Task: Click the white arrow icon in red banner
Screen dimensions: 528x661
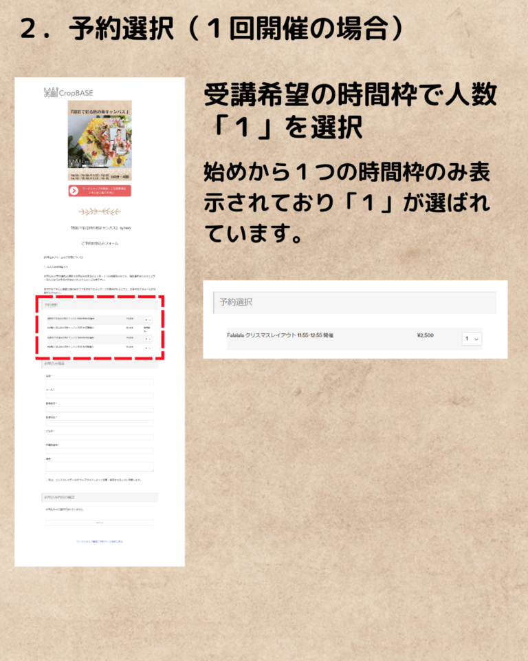Action: click(x=74, y=191)
